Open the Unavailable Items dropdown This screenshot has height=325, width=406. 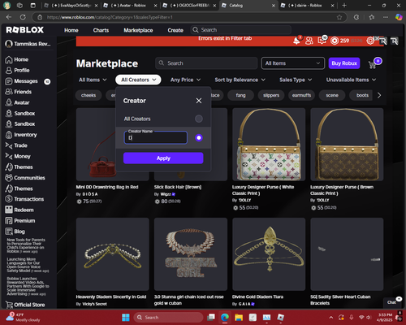click(351, 80)
